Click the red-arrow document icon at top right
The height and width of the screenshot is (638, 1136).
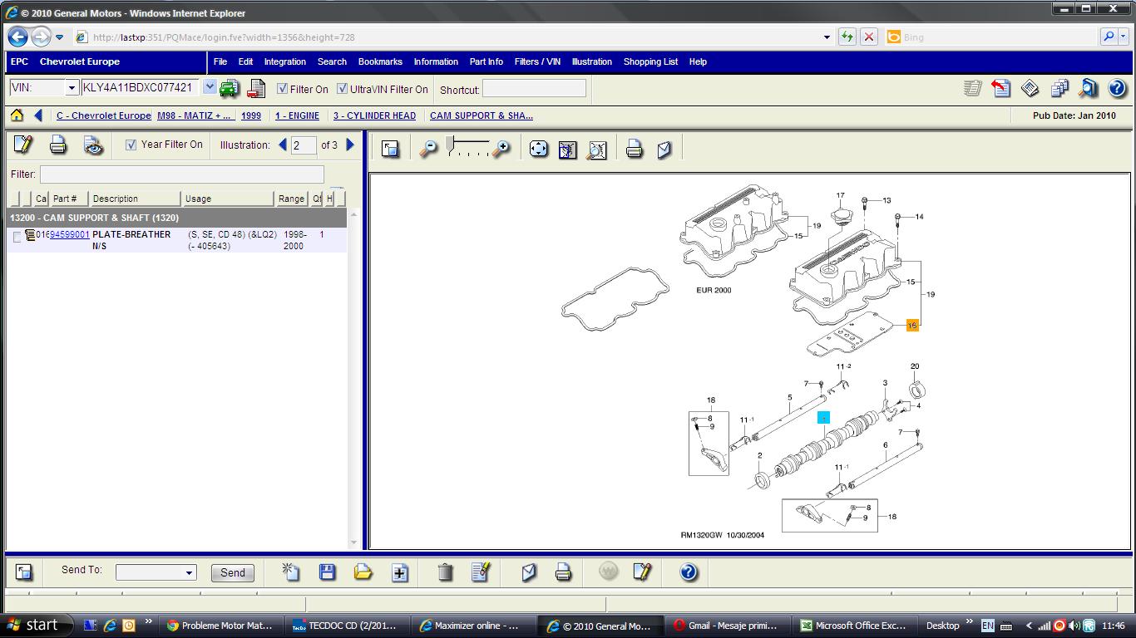point(1001,88)
